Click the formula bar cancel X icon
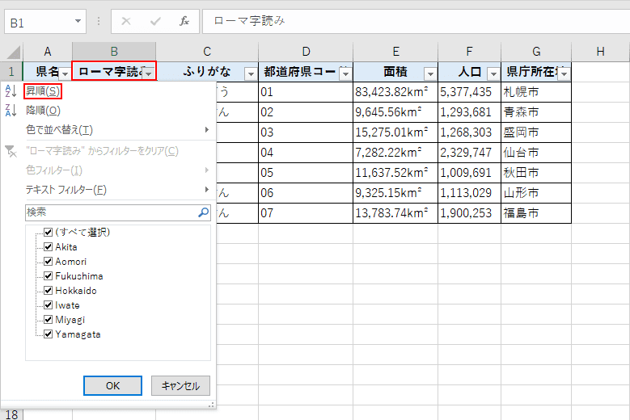Image resolution: width=630 pixels, height=420 pixels. pyautogui.click(x=126, y=21)
